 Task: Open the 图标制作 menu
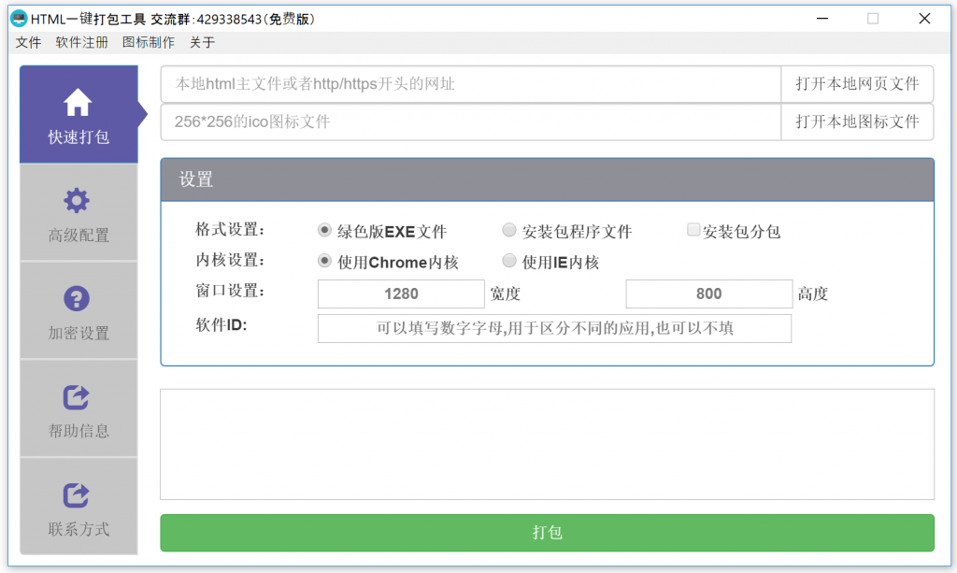click(x=148, y=42)
